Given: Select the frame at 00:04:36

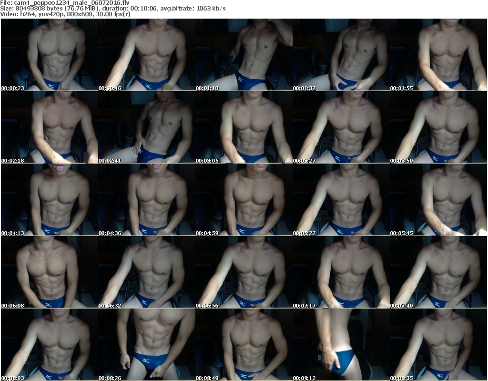Looking at the screenshot, I should (x=147, y=200).
